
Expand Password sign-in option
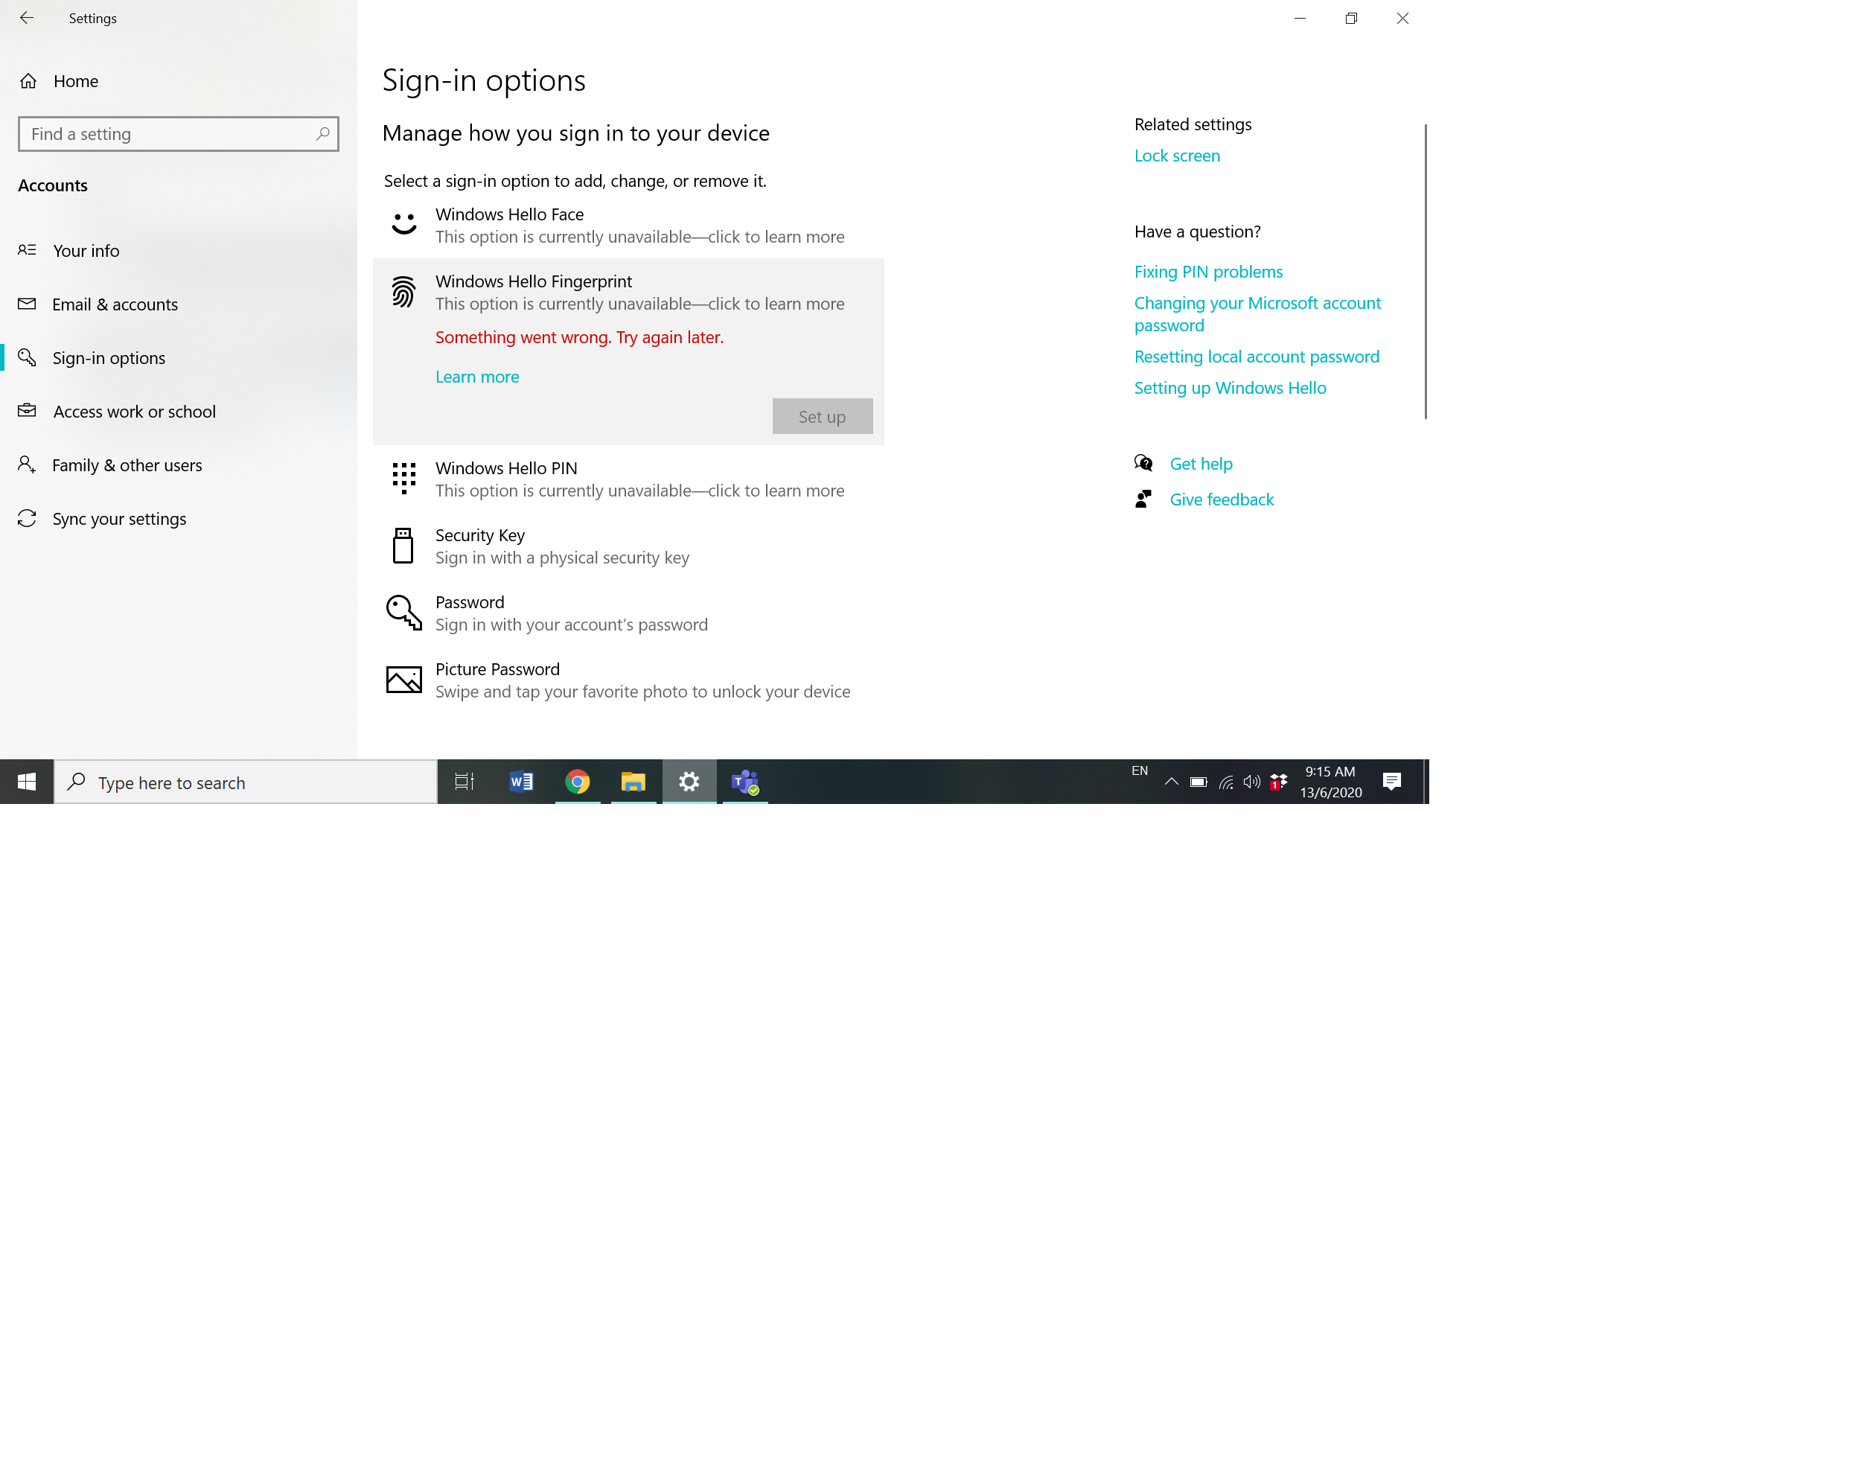click(628, 613)
